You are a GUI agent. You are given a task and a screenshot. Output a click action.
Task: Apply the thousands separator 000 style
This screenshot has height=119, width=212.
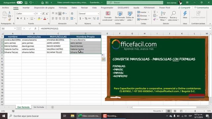click(89, 19)
